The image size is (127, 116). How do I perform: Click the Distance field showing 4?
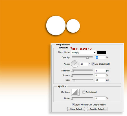[100, 71]
